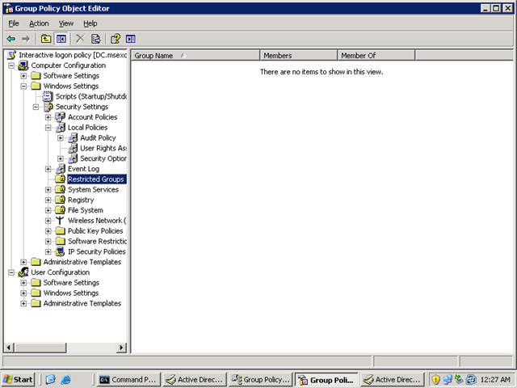Click the Scripts (Startup/Shutdown) icon
Image resolution: width=517 pixels, height=388 pixels.
click(48, 96)
